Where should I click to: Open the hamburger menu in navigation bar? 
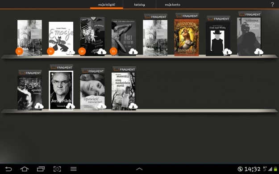[x=74, y=169]
